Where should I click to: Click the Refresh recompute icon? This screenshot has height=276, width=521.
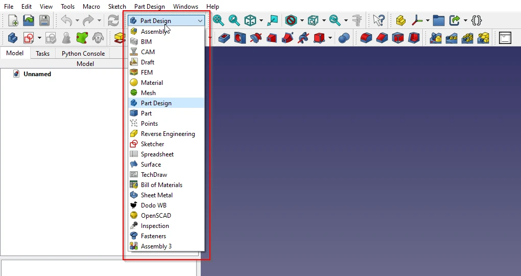[113, 20]
